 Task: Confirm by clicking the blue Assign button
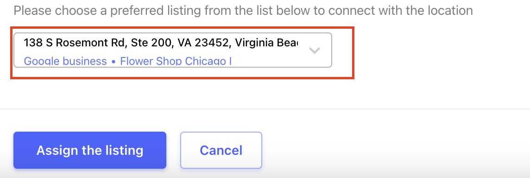coord(90,150)
